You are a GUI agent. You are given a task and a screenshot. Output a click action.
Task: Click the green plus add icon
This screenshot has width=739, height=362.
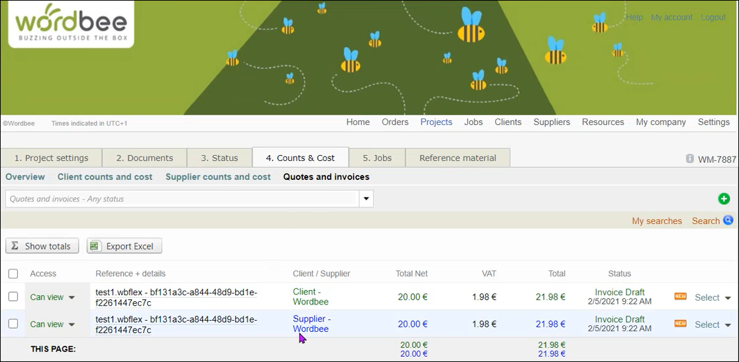coord(723,199)
